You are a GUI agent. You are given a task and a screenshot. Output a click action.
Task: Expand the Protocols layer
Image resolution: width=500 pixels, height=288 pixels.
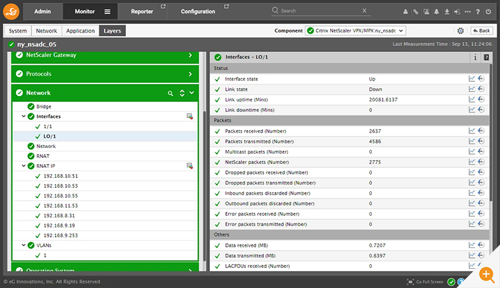tap(191, 74)
